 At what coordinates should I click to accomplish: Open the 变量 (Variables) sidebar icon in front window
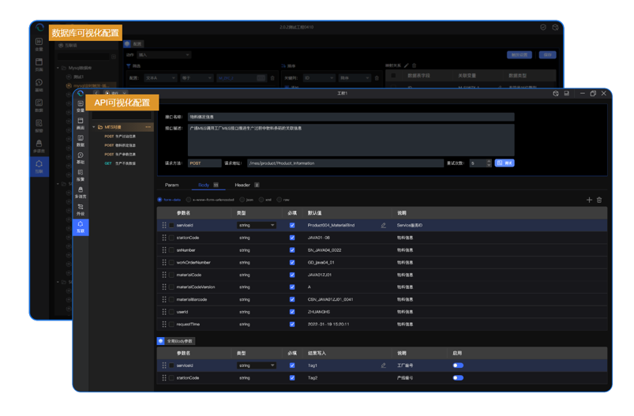point(81,106)
